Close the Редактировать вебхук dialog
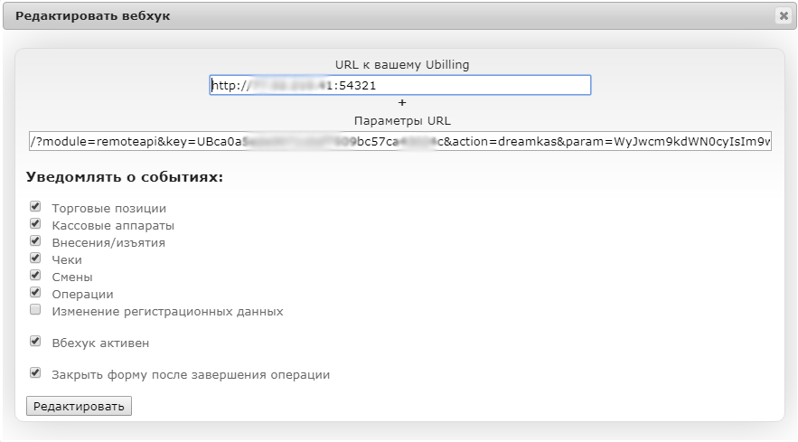Screen dimensions: 798x442 click(782, 15)
